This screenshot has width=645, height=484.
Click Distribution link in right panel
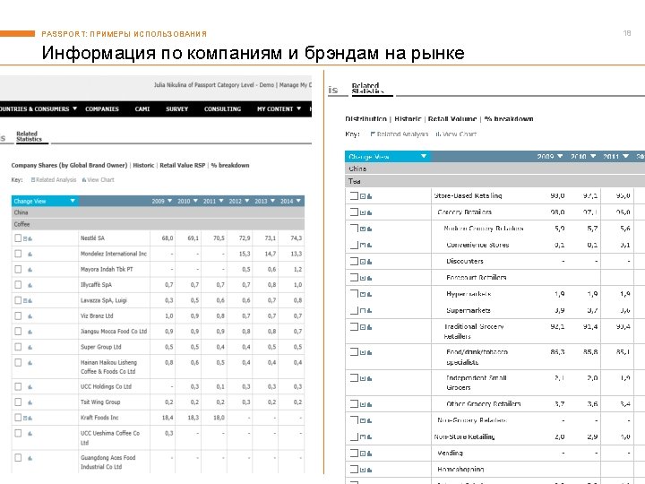click(x=365, y=119)
